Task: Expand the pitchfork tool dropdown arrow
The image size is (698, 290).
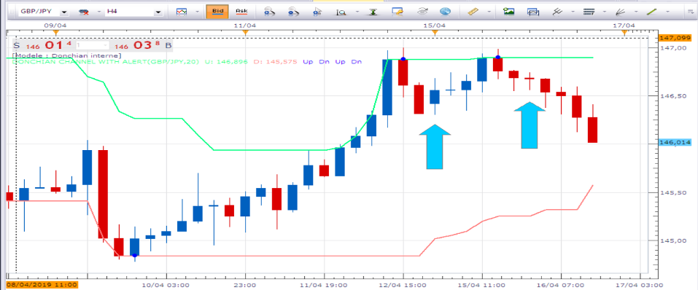Action: pos(573,12)
